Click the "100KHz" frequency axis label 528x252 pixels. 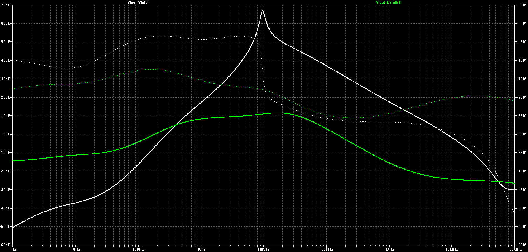[x=326, y=249]
